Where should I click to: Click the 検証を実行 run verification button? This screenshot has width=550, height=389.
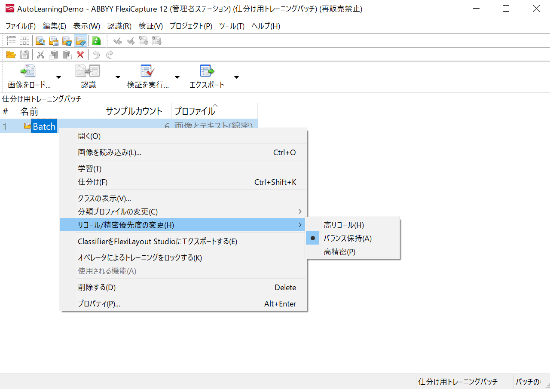[x=148, y=77]
